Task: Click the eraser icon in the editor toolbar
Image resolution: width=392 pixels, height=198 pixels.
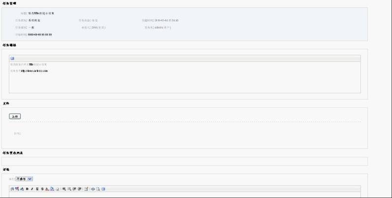Action: tap(58, 189)
